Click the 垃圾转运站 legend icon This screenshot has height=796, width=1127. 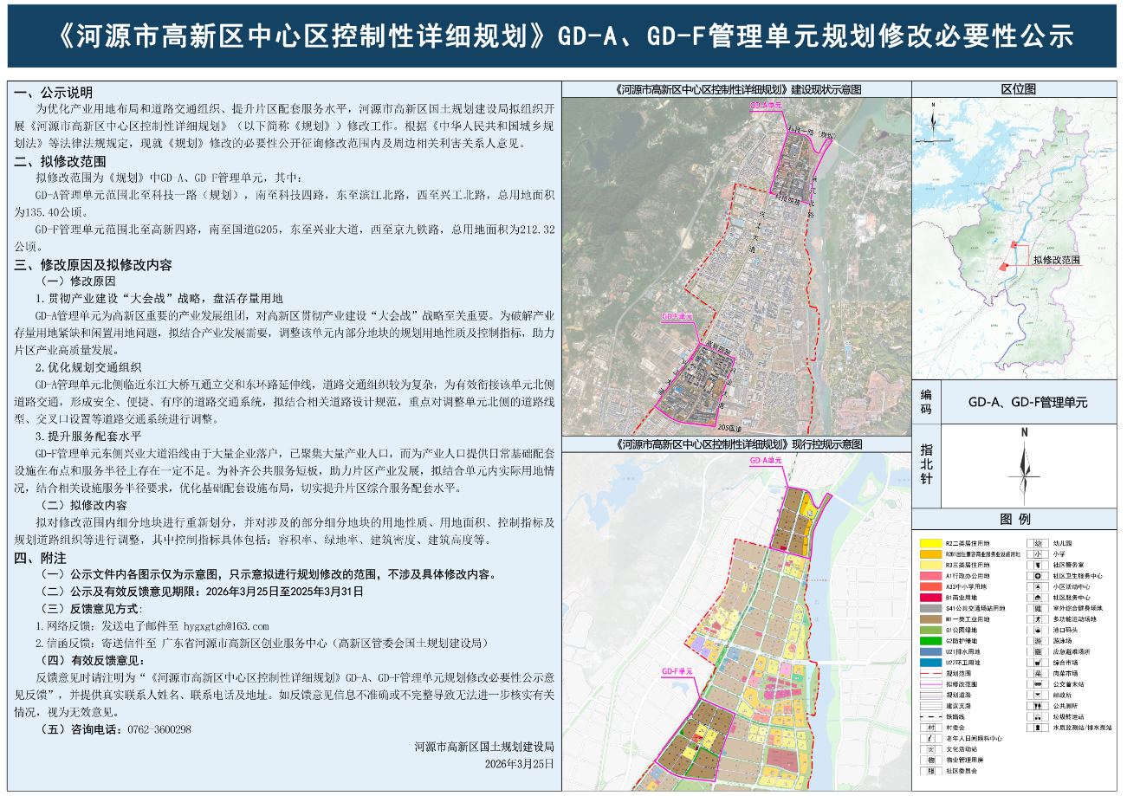pyautogui.click(x=1036, y=717)
